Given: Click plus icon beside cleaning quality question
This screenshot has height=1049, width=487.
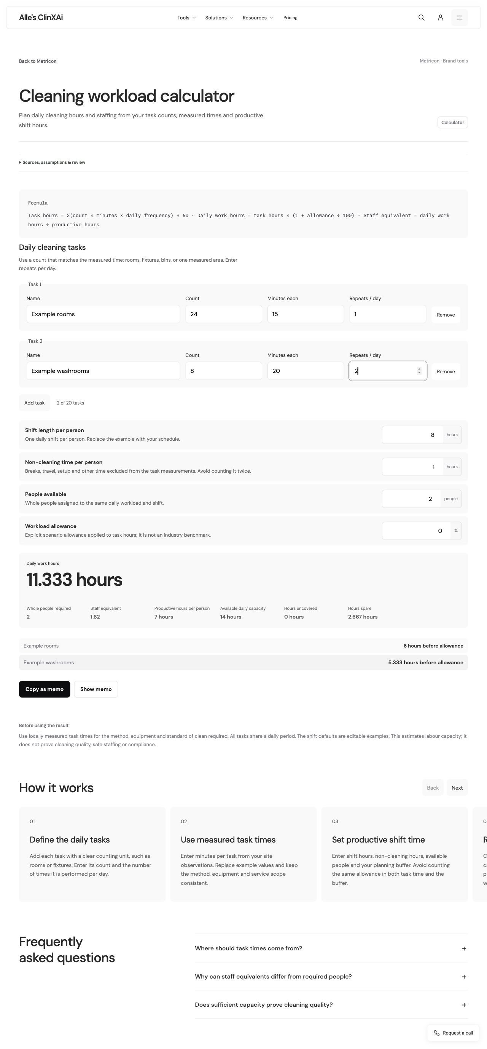Looking at the screenshot, I should (x=464, y=1005).
